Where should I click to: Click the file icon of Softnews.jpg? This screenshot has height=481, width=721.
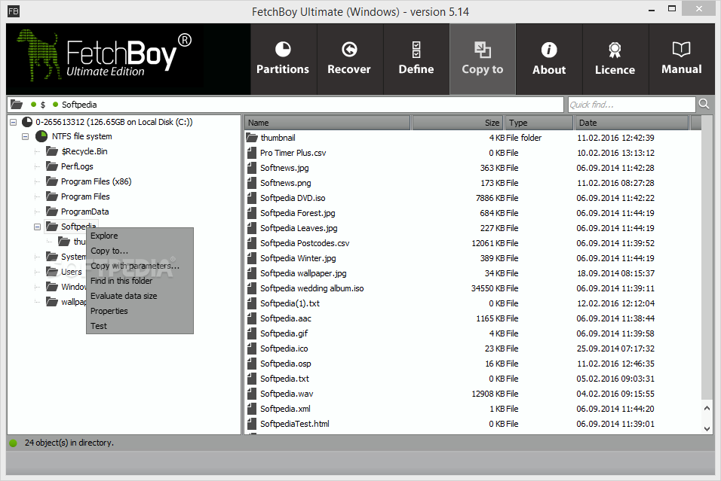(x=252, y=168)
